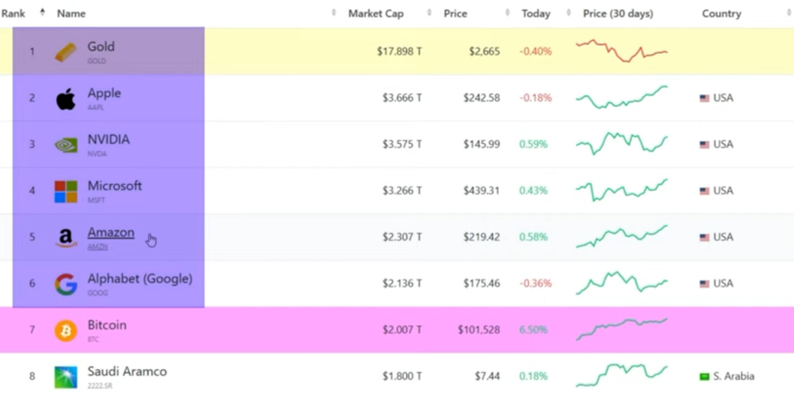Open the Amazon company link

111,232
